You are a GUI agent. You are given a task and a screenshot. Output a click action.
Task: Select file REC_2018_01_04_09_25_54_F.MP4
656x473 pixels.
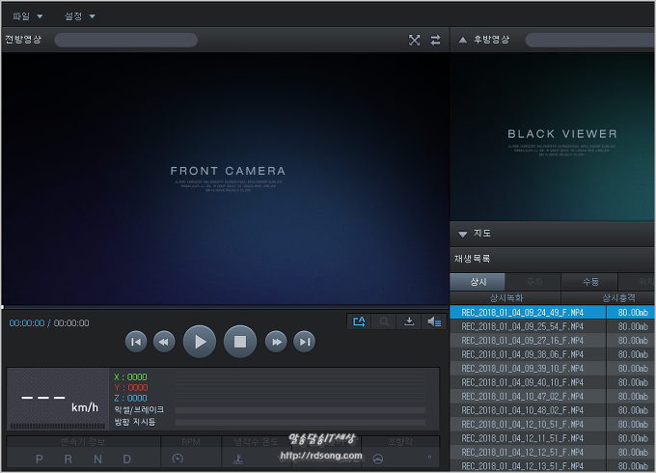[522, 326]
